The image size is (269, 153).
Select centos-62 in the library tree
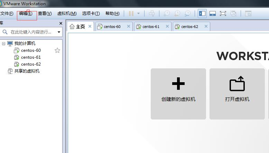[x=31, y=64]
